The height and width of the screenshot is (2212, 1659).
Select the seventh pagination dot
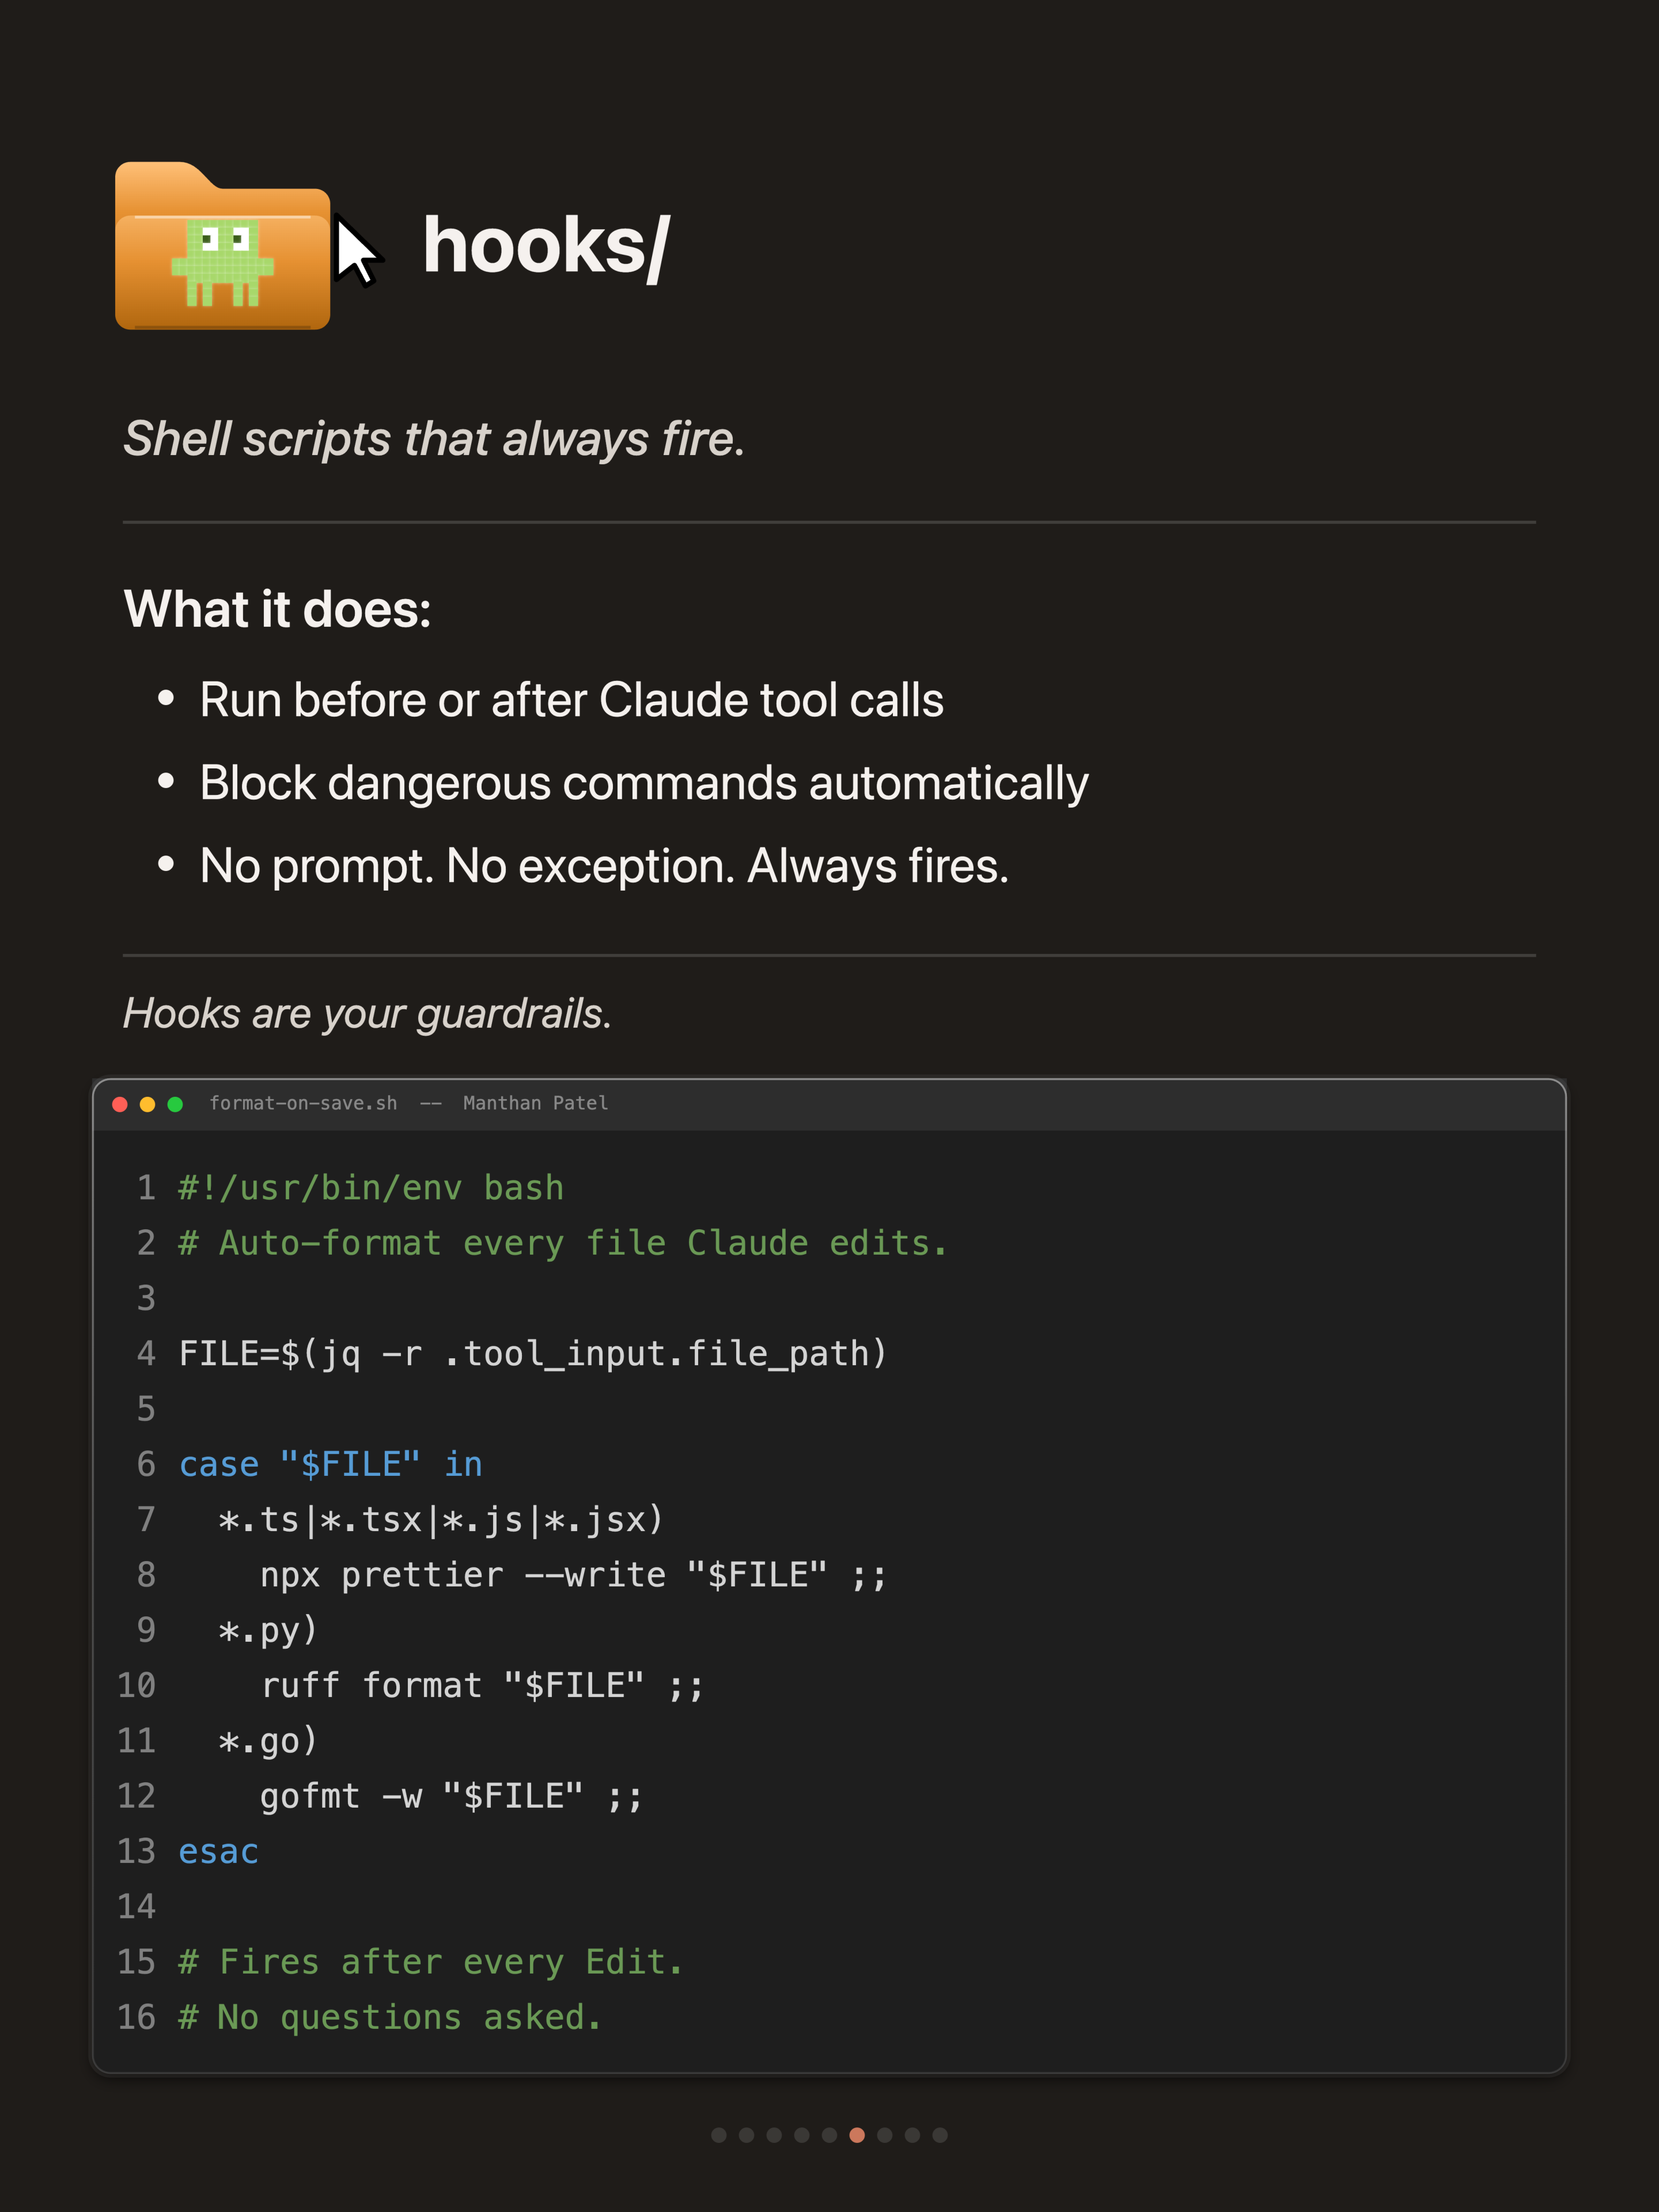(x=885, y=2135)
